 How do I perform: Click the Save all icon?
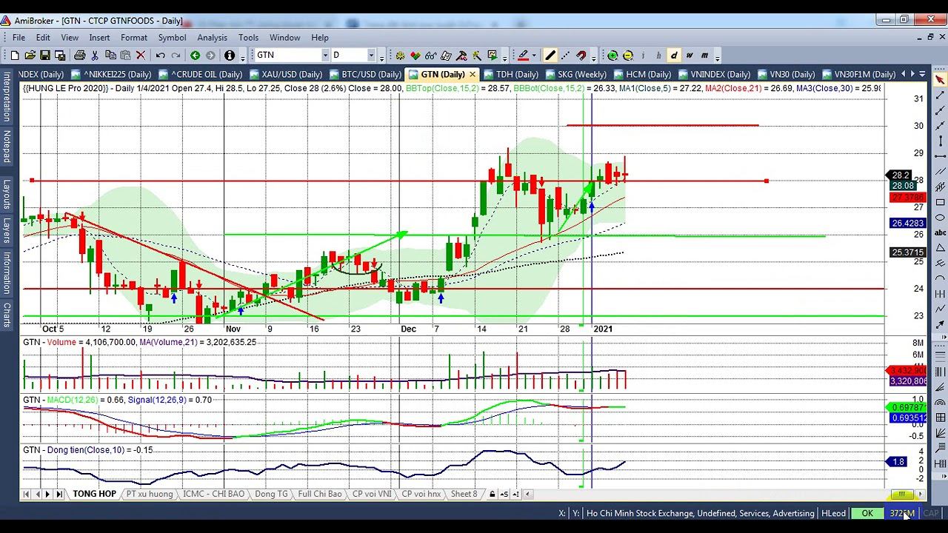pyautogui.click(x=60, y=56)
